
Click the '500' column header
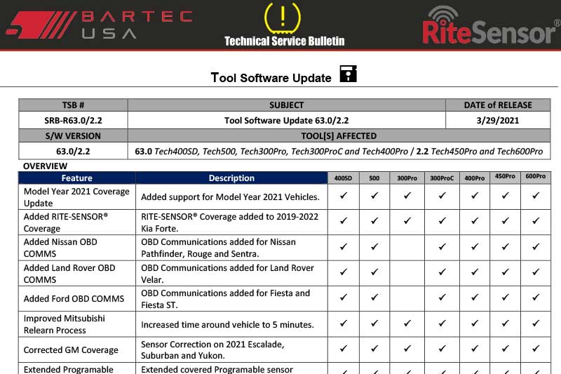[374, 178]
